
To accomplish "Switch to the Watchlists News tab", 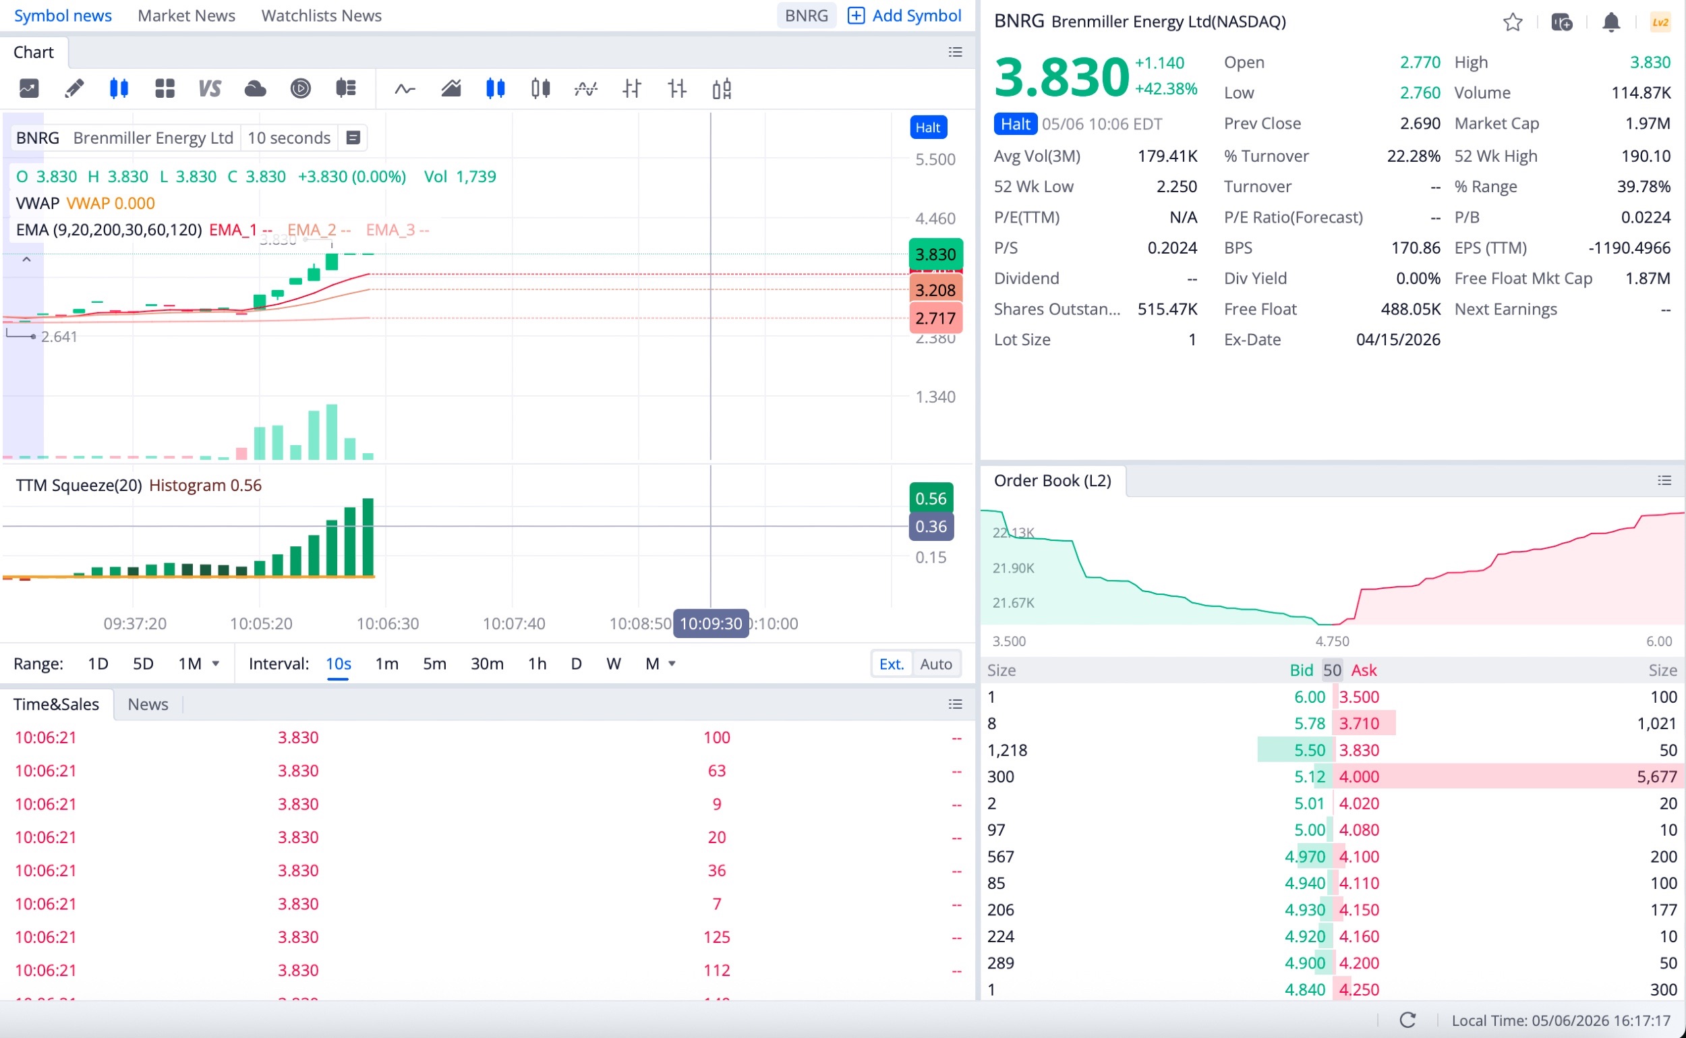I will [321, 16].
